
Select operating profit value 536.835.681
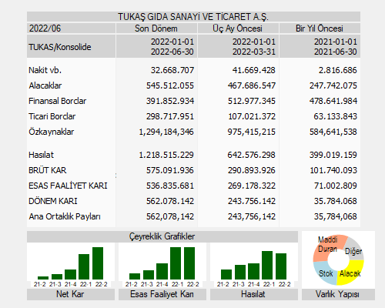pyautogui.click(x=170, y=186)
